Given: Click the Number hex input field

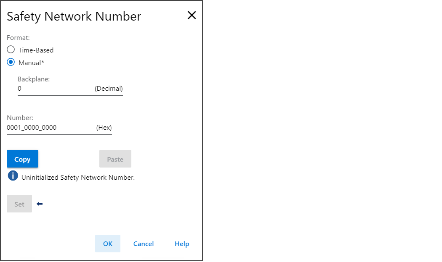Looking at the screenshot, I should 51,128.
